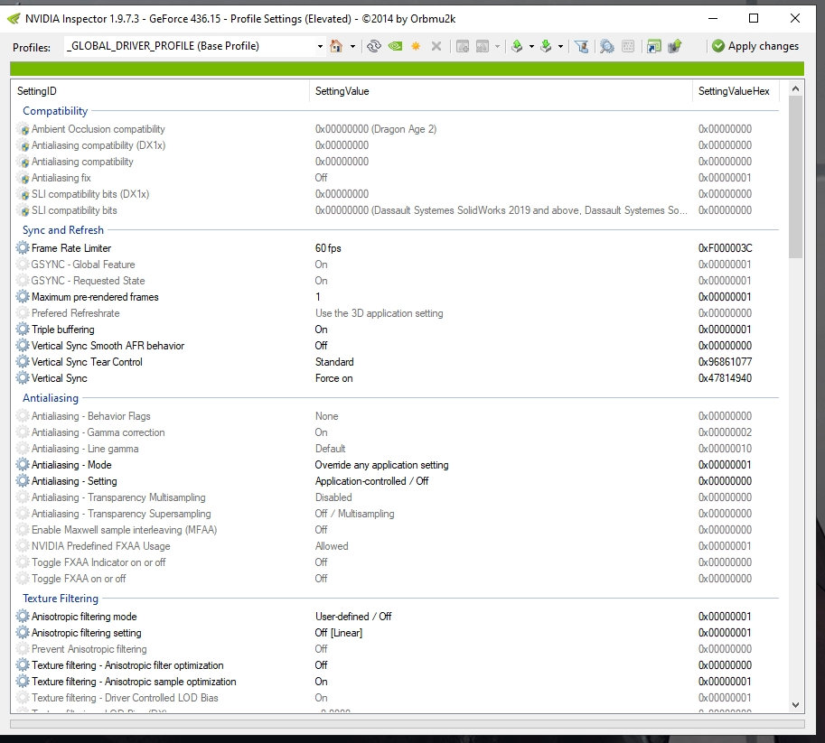825x743 pixels.
Task: Click toolbar icon with green up arrow on box
Action: [x=675, y=46]
